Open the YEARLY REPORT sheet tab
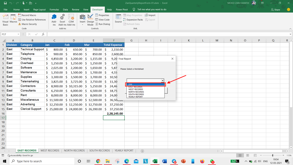This screenshot has width=293, height=165. (x=124, y=151)
